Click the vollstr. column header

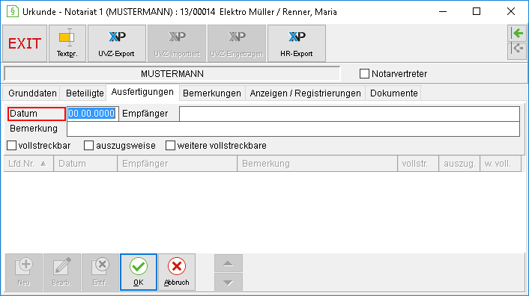pos(418,164)
